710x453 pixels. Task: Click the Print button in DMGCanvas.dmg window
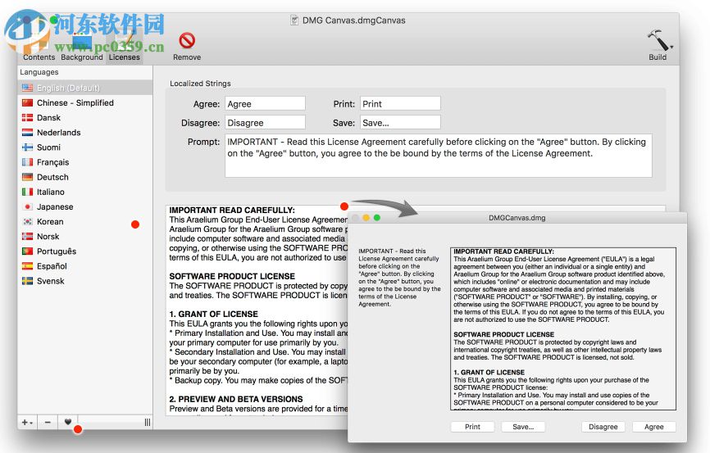472,427
